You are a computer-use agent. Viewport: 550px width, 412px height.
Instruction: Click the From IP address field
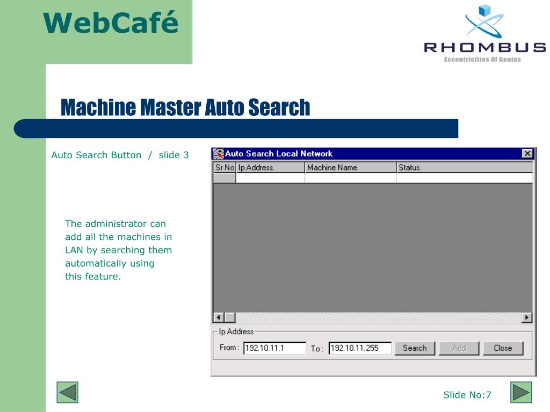(274, 348)
